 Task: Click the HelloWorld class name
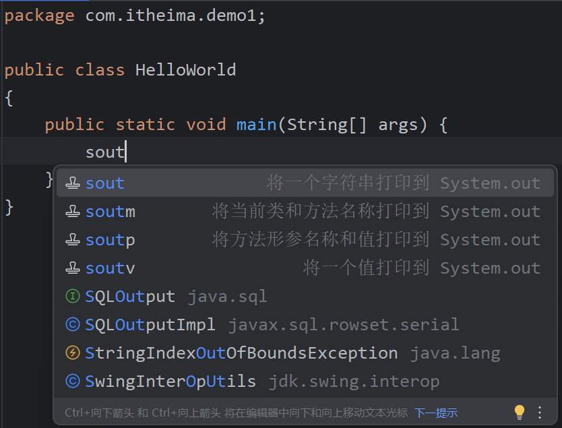pos(186,69)
